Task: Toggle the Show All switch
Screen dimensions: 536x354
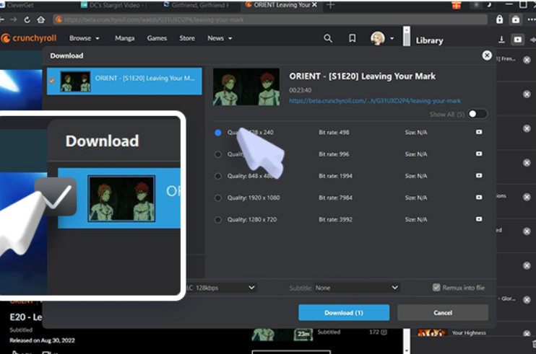Action: [477, 114]
